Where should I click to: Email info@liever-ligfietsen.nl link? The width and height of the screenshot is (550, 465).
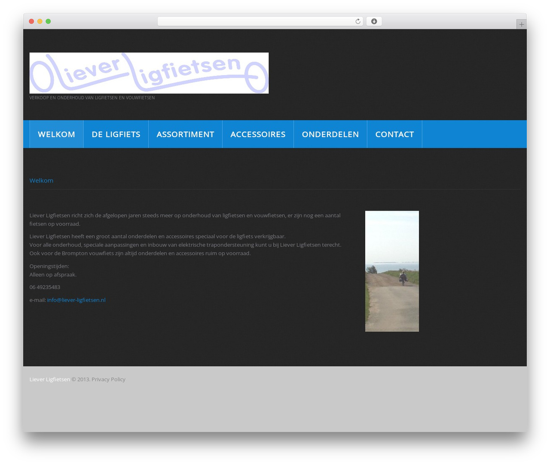[x=76, y=300]
